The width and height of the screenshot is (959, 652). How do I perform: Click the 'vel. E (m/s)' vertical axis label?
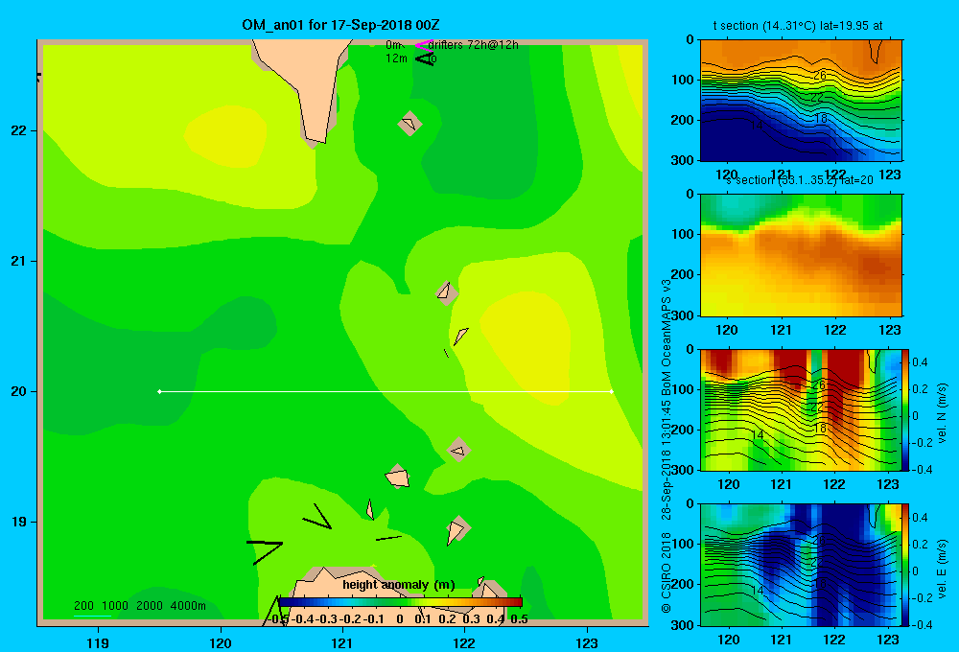point(942,569)
